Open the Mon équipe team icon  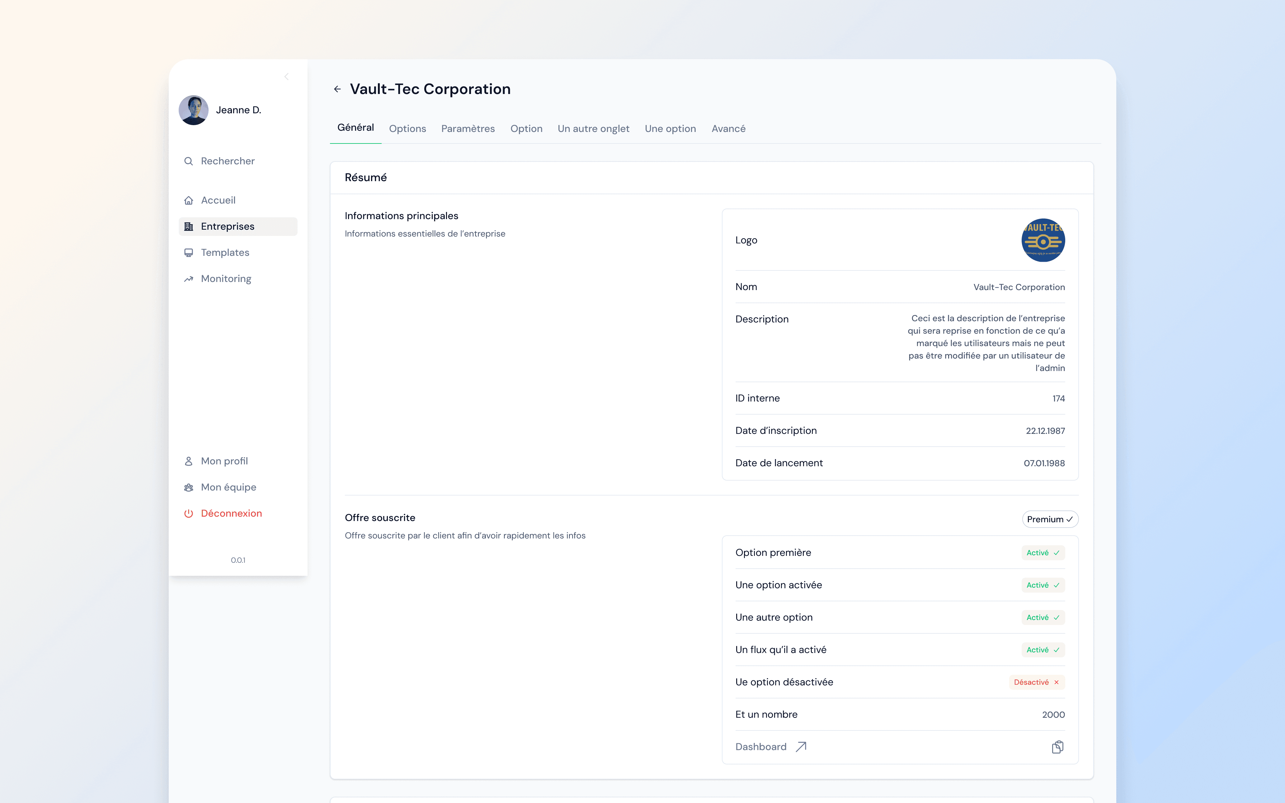(189, 487)
